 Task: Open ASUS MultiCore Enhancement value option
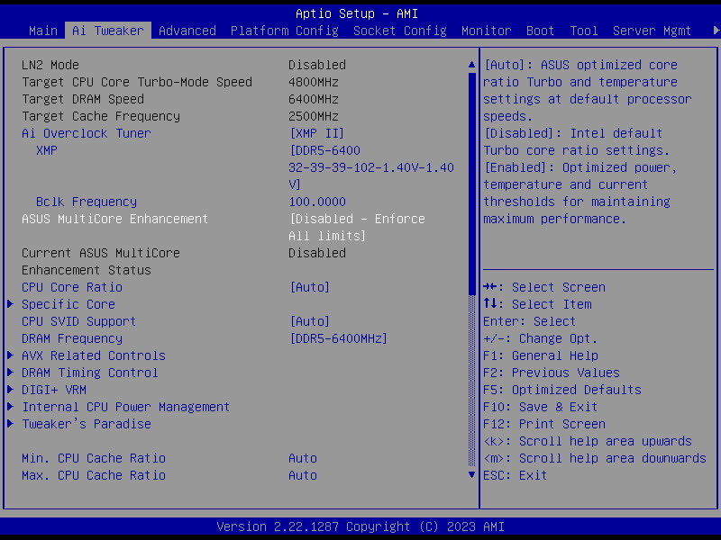tap(357, 227)
